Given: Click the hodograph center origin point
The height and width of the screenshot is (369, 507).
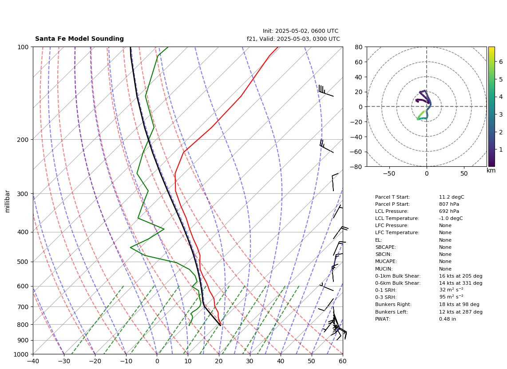Looking at the screenshot, I should (427, 106).
